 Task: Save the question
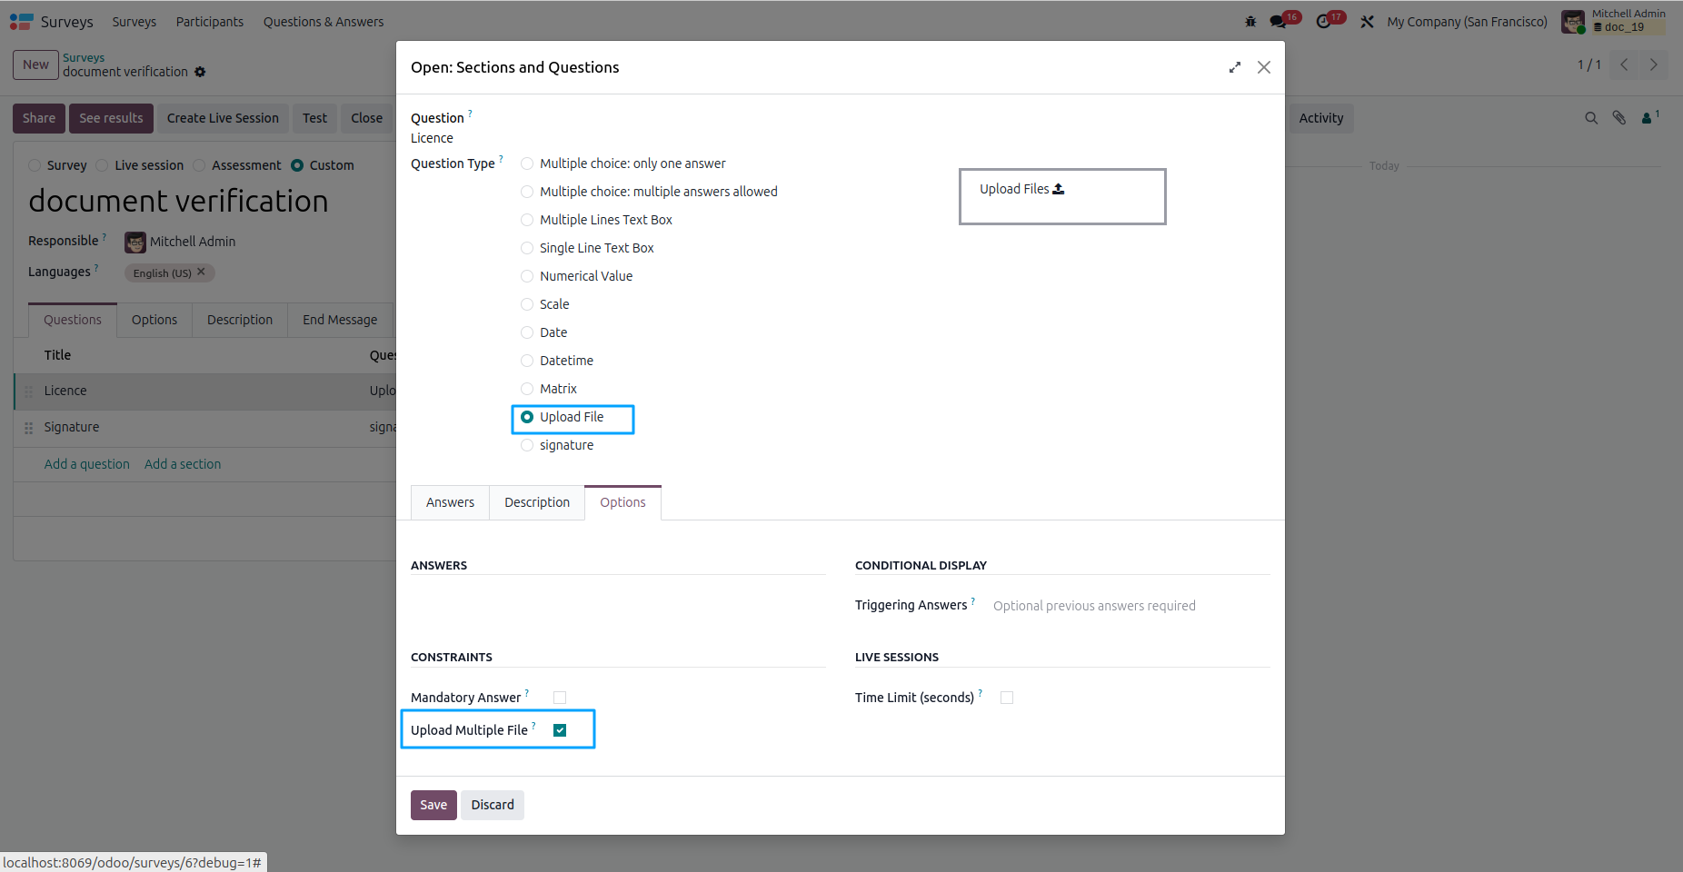(x=433, y=805)
